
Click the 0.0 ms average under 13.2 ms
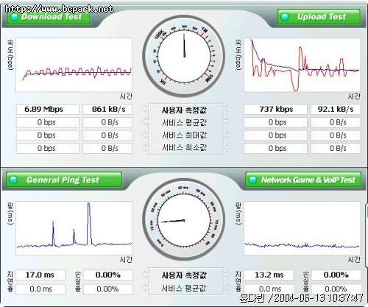point(269,289)
